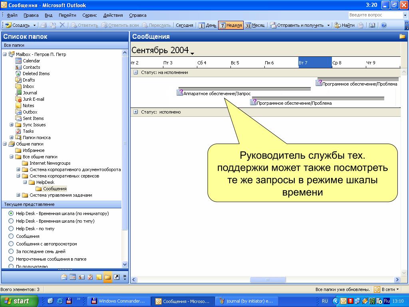Click the folder icon in Сообщения header
The width and height of the screenshot is (409, 307).
point(402,36)
